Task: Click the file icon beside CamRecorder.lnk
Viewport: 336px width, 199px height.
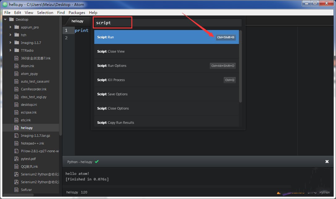Action: [16, 89]
